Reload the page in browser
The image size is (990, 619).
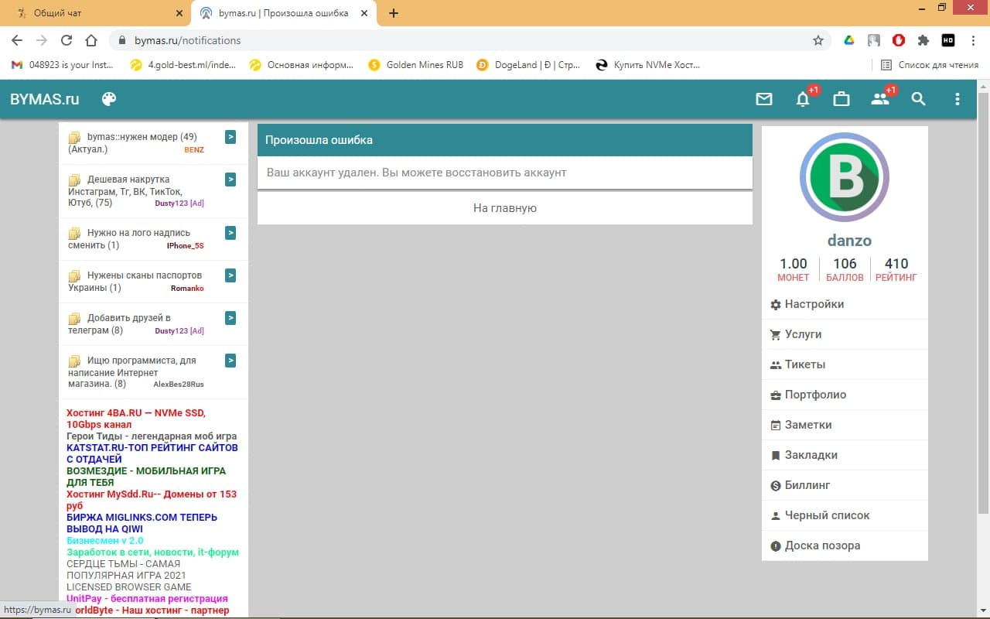[x=67, y=40]
